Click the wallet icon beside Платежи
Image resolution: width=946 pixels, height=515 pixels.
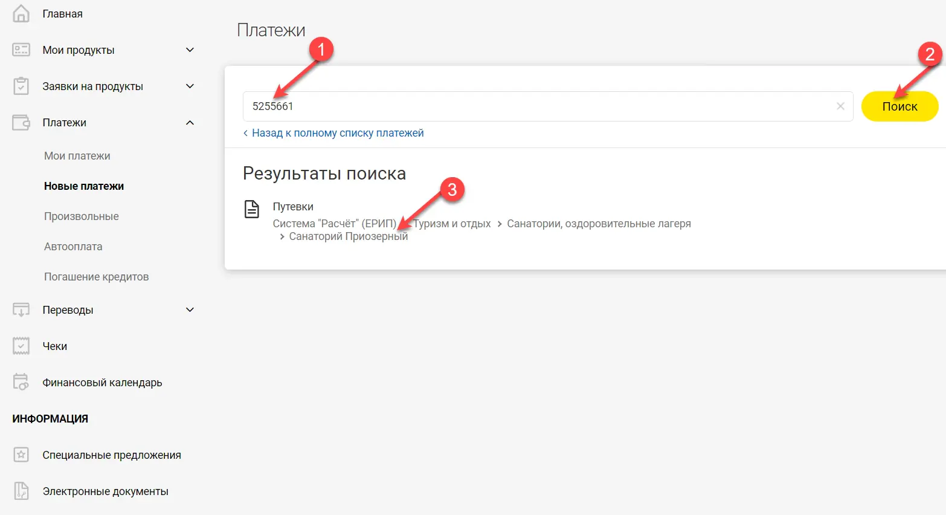(x=21, y=123)
